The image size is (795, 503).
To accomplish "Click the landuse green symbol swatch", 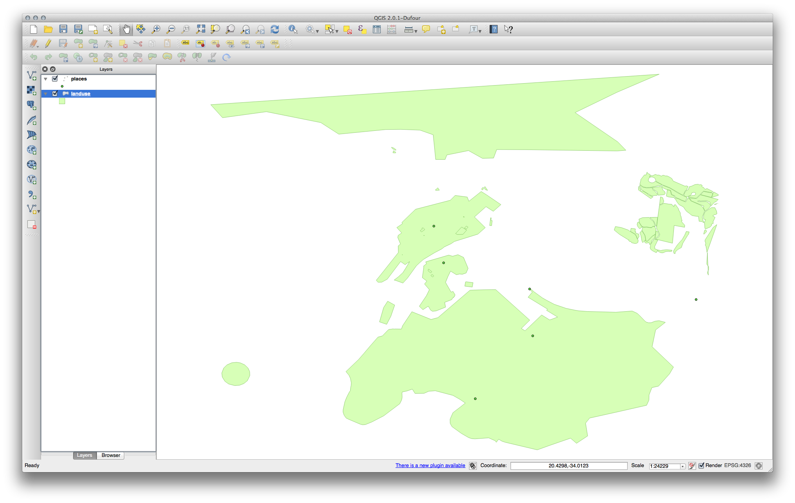I will coord(62,101).
